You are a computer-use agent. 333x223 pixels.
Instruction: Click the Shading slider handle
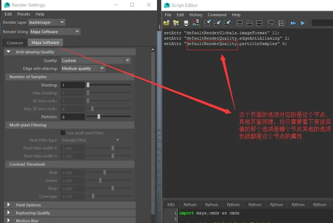pyautogui.click(x=88, y=85)
